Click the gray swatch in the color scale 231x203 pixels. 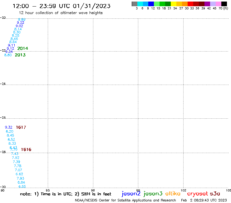pos(135,4)
